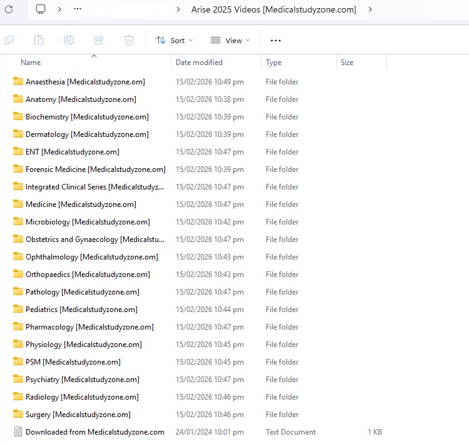Click the Share toolbar icon
The height and width of the screenshot is (444, 469).
[99, 40]
